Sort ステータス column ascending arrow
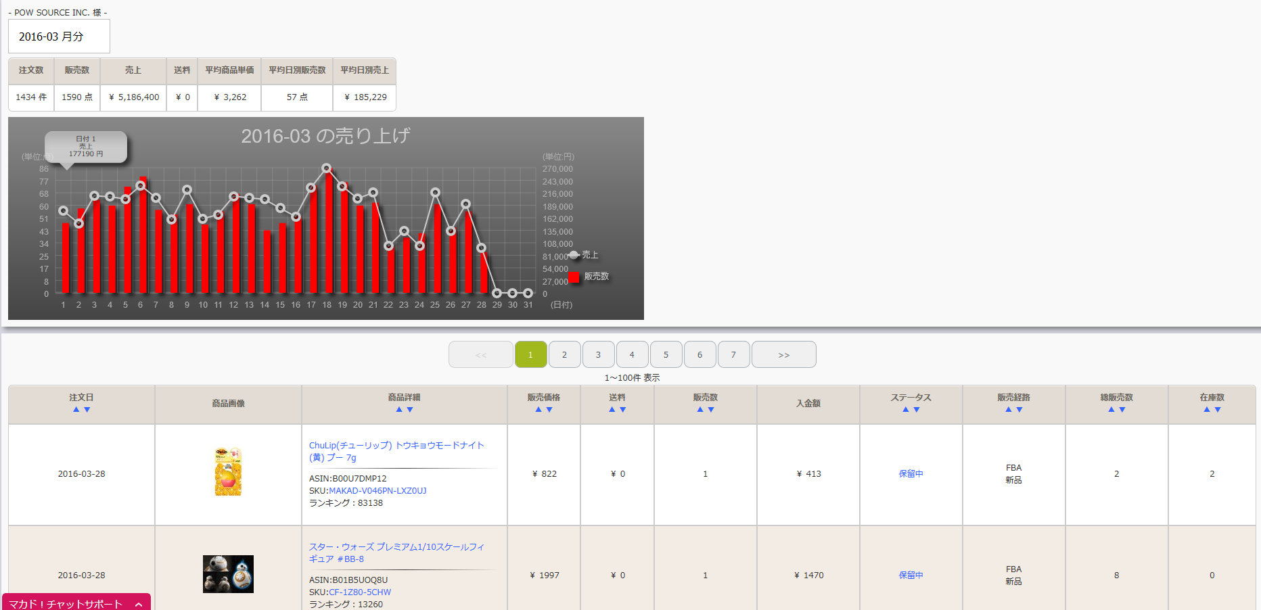Viewport: 1261px width, 610px height. tap(906, 410)
